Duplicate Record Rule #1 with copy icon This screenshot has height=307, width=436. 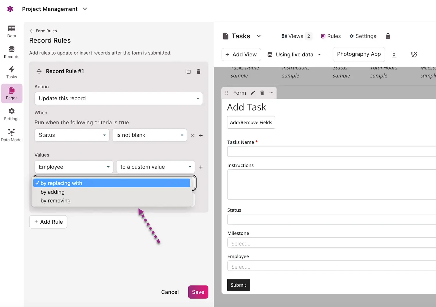point(188,71)
